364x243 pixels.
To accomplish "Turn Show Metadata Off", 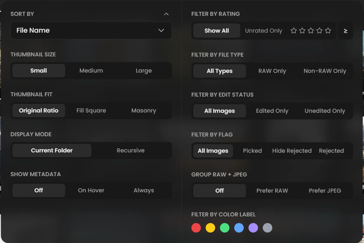I will tap(38, 190).
